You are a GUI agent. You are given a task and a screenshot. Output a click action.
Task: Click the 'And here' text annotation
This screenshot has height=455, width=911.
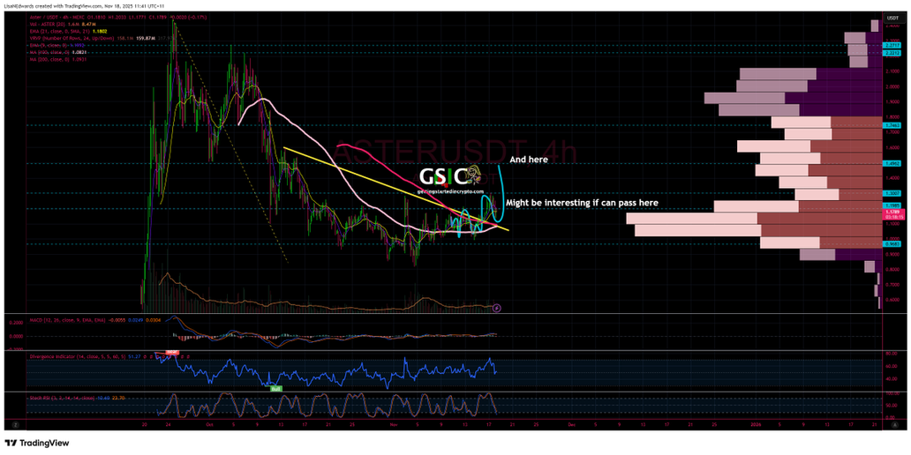[528, 160]
